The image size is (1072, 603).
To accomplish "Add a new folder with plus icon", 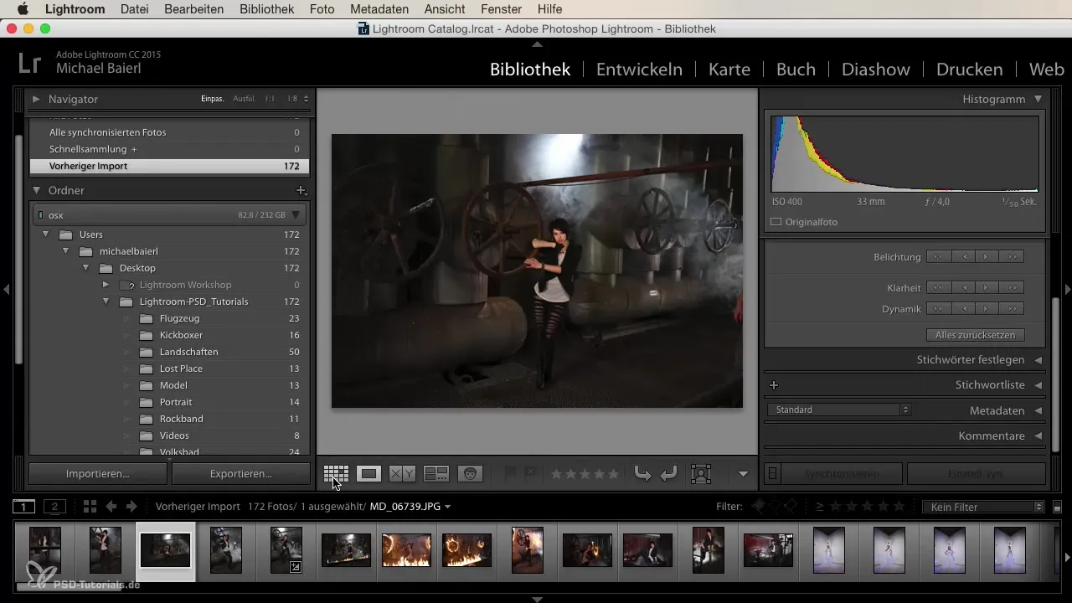I will point(301,190).
